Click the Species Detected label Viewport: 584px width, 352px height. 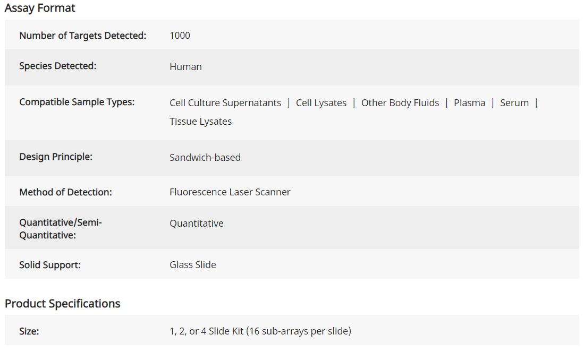[57, 66]
